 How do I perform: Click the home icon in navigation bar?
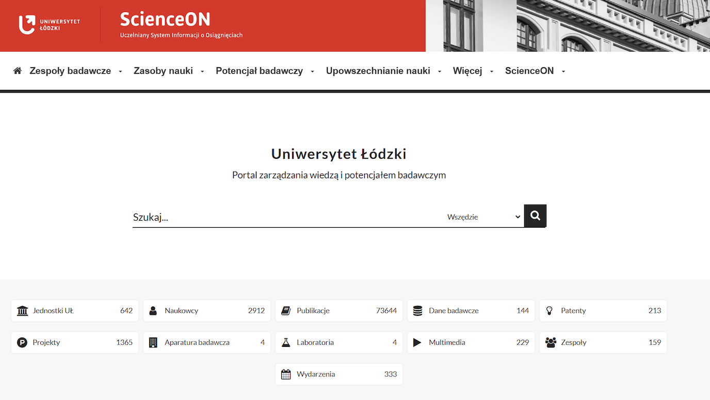pos(18,71)
